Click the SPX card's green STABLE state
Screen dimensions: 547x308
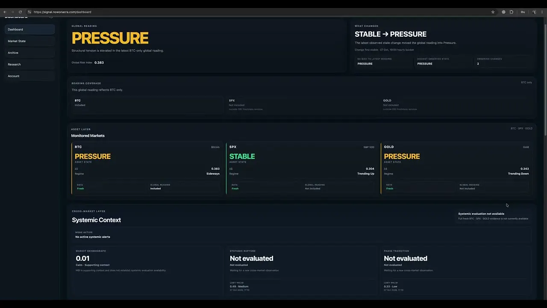pyautogui.click(x=242, y=157)
